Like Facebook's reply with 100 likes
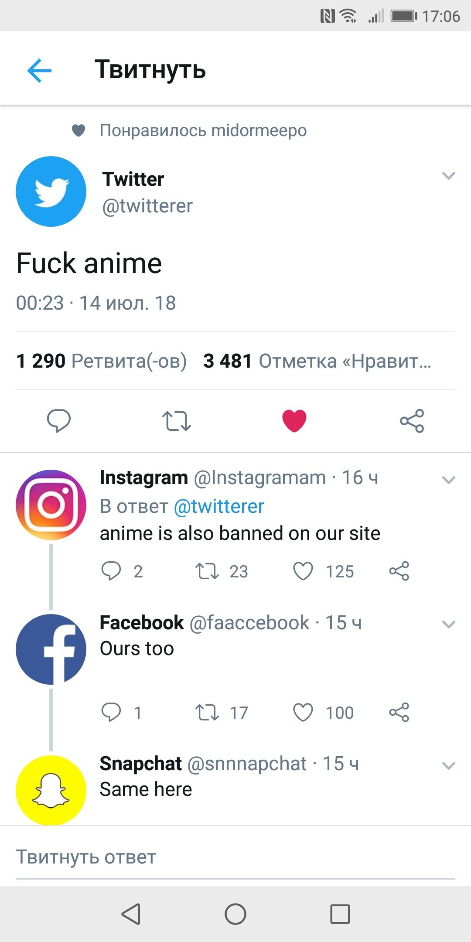The height and width of the screenshot is (942, 471). click(303, 712)
